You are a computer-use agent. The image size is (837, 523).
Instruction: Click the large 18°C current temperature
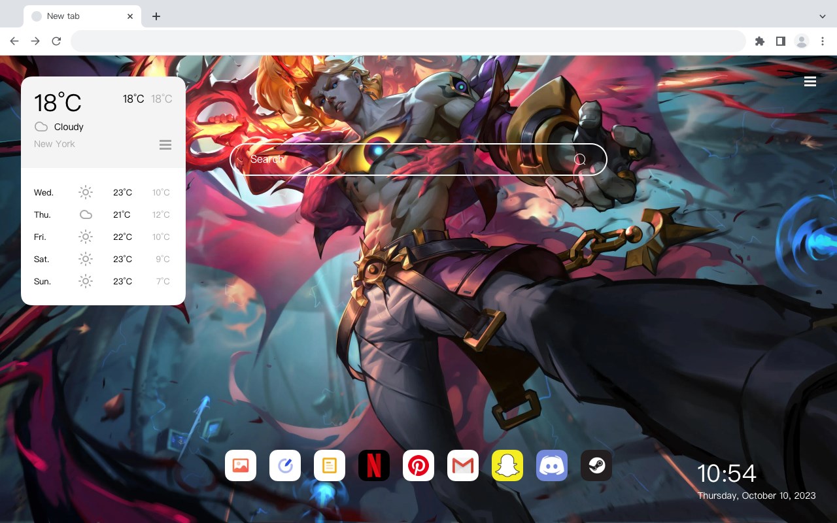tap(58, 103)
